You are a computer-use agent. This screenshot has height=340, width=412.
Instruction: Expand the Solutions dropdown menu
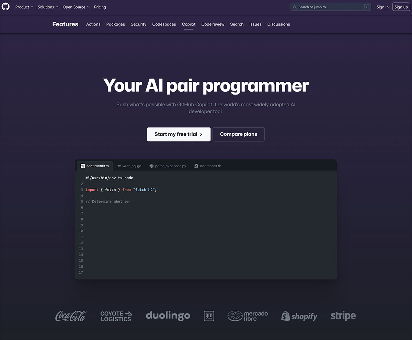(x=48, y=7)
